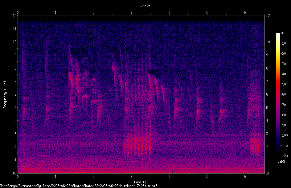The image size is (291, 188).
Task: Click the 'Frequency (kHz)' axis label
Action: pos(5,95)
